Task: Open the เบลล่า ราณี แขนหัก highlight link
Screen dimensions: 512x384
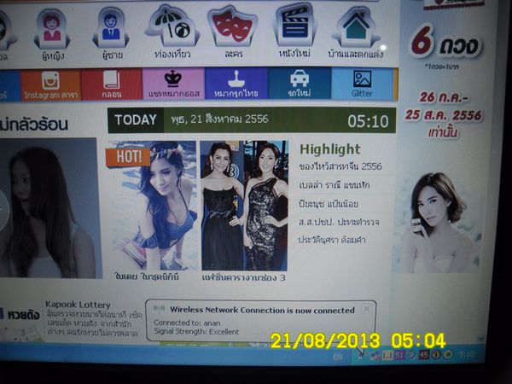Action: [335, 185]
